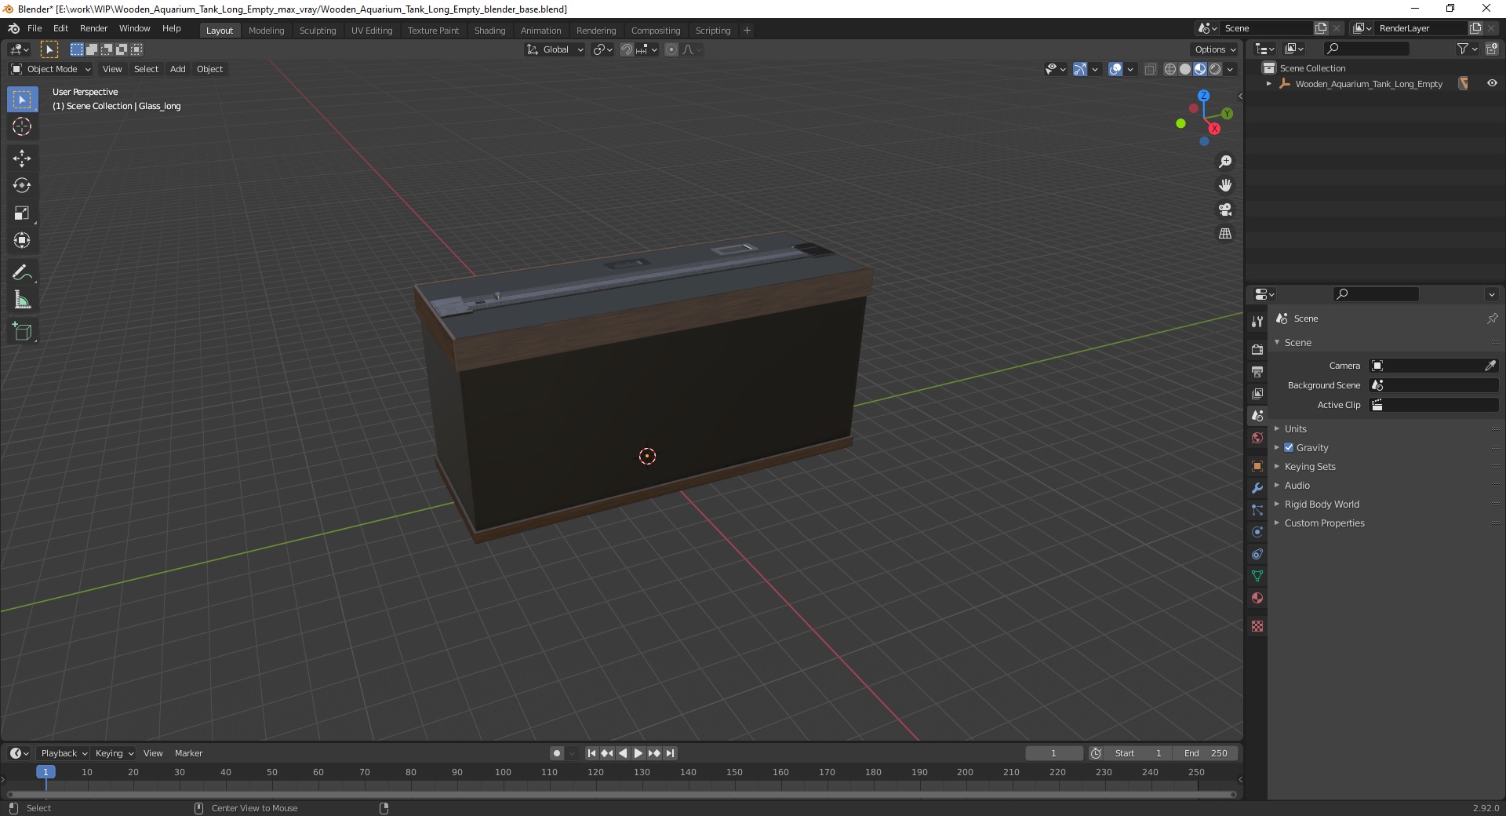
Task: Select the Rotate tool
Action: tap(22, 186)
